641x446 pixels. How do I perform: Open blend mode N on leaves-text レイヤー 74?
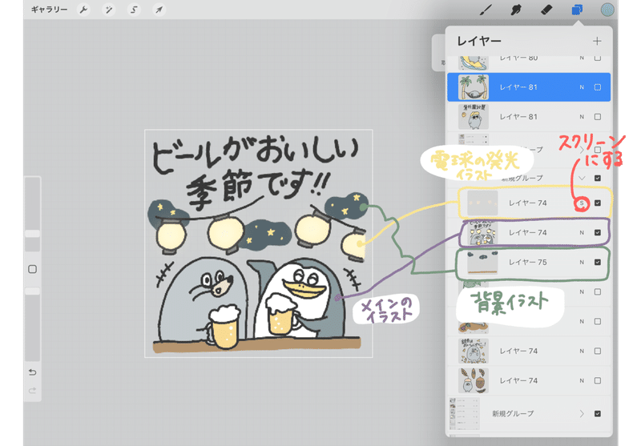tap(582, 351)
